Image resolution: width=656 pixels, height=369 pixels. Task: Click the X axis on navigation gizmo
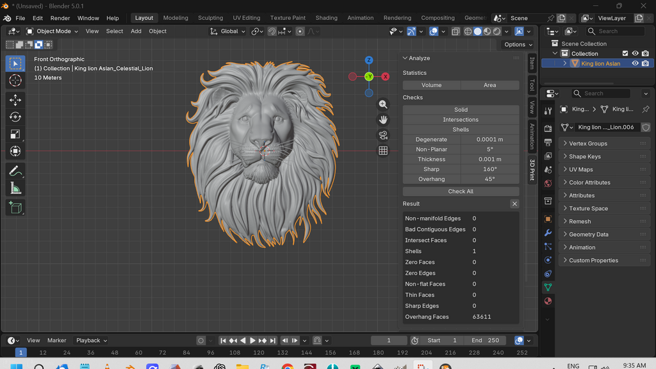click(385, 77)
